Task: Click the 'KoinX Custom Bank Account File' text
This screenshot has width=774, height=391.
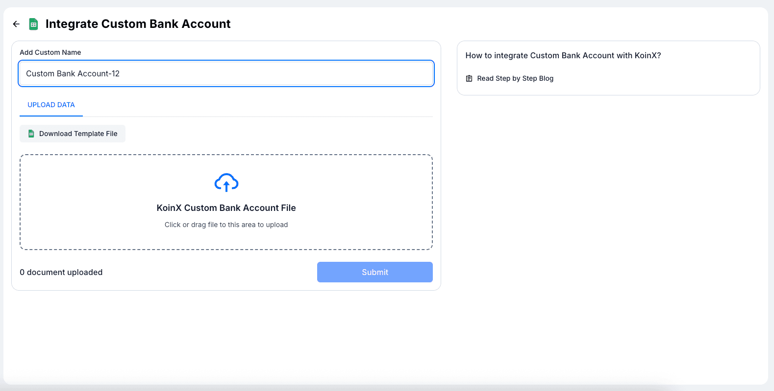Action: 226,208
